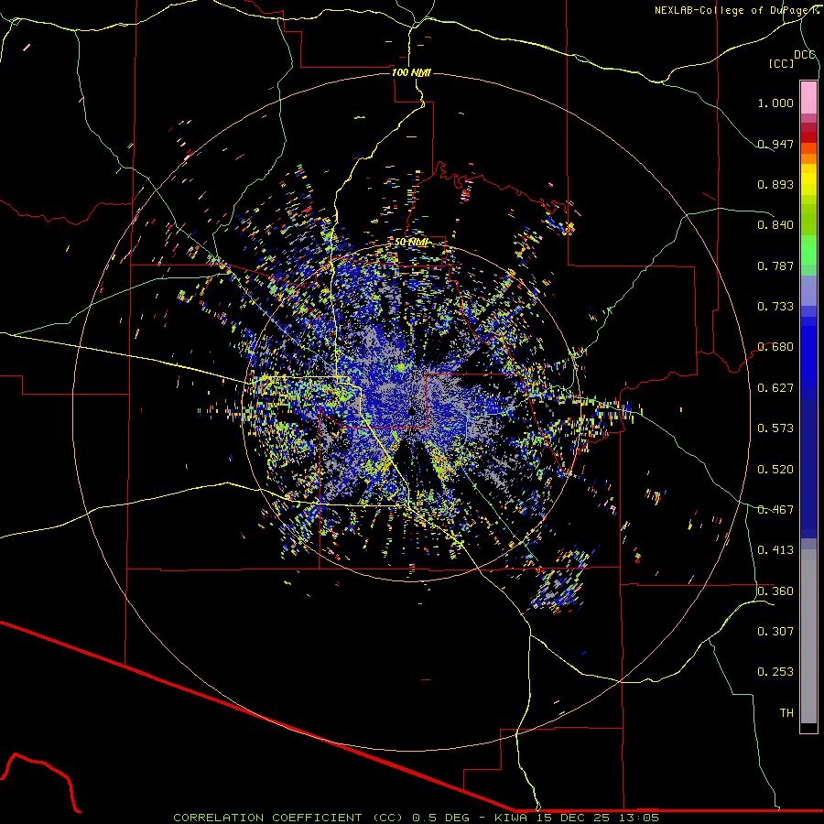The width and height of the screenshot is (824, 824).
Task: Click the 0.787 legend value
Action: coord(775,266)
